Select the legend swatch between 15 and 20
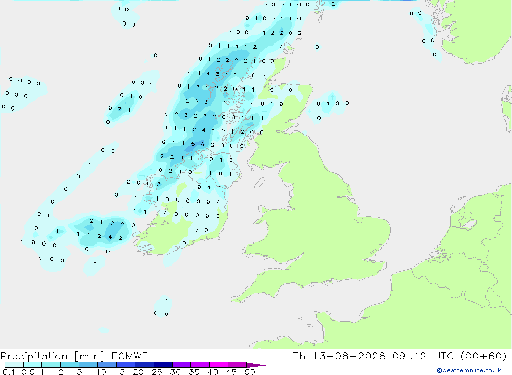512x375 pixels. [126, 365]
